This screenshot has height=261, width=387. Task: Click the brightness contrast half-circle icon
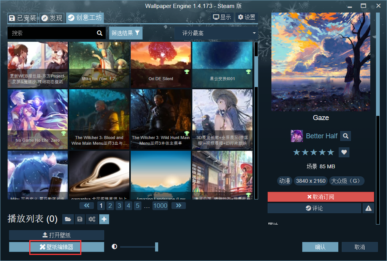(x=114, y=247)
